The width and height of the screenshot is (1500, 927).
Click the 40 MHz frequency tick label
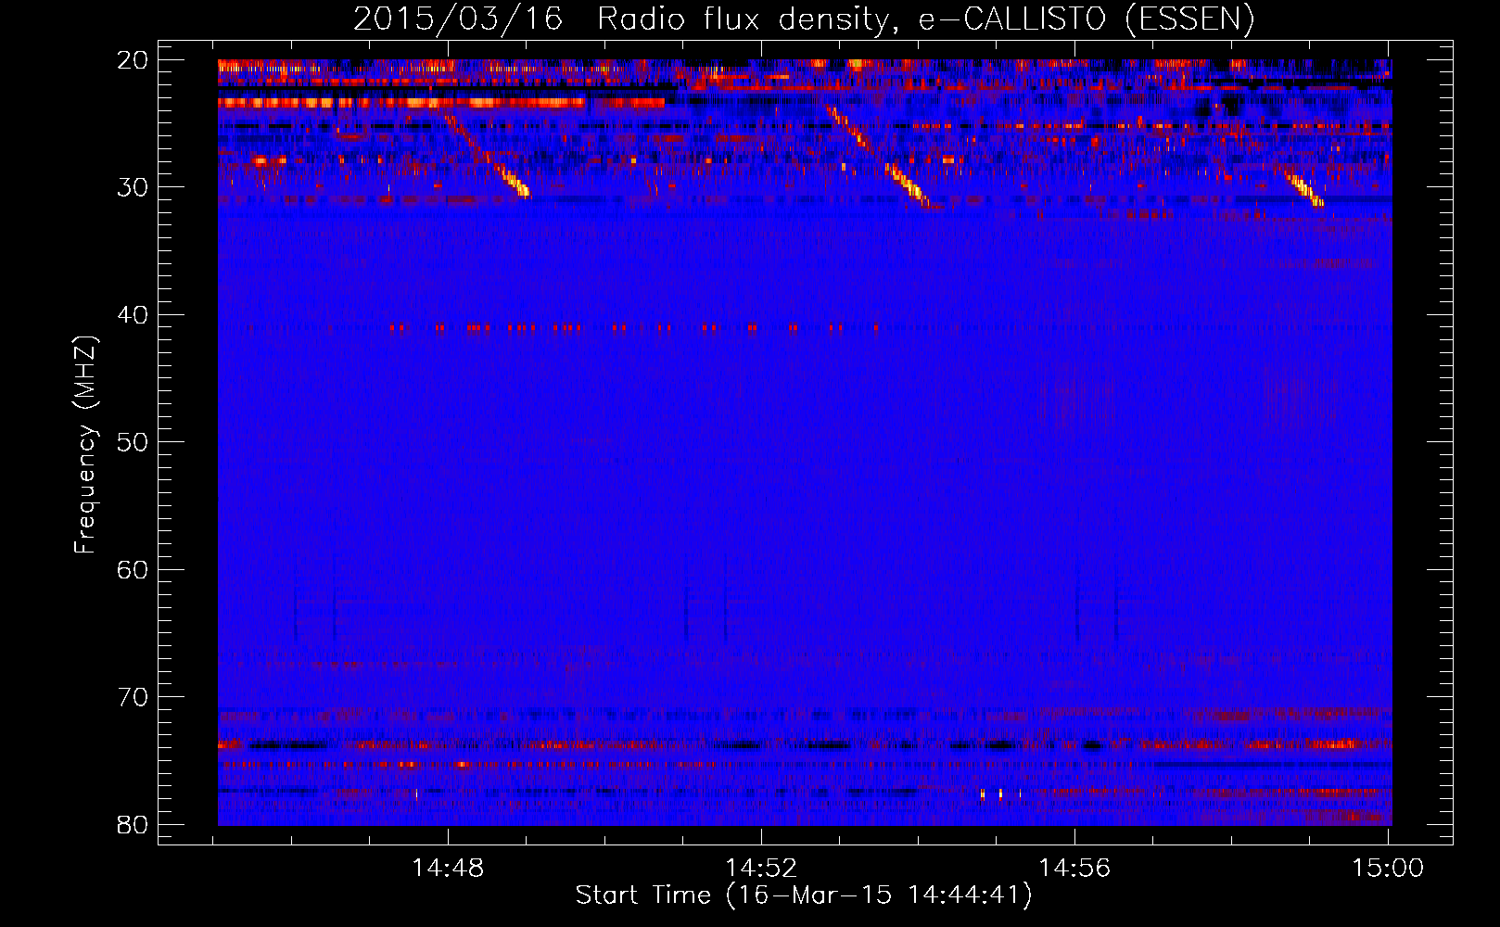click(133, 315)
